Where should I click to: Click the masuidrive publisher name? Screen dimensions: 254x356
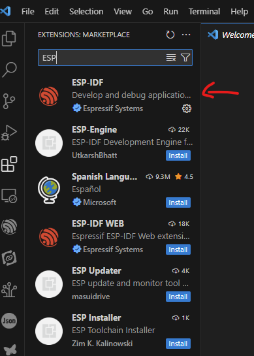pyautogui.click(x=91, y=297)
